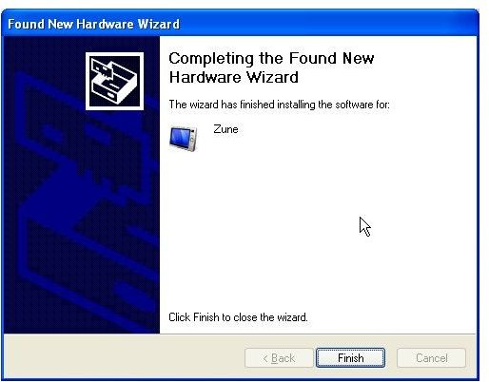
Task: Click the Hardware Wizard second heading line
Action: (x=234, y=77)
